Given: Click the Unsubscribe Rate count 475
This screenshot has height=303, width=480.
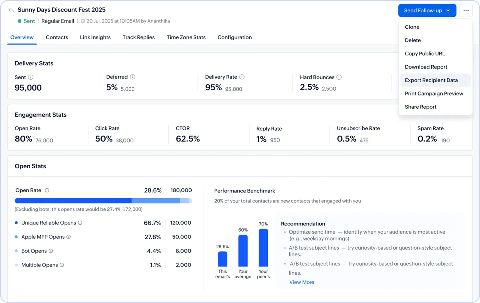Looking at the screenshot, I should pos(364,140).
